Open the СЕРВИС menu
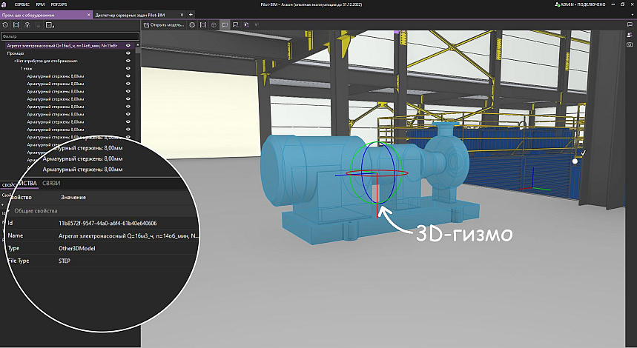 (22, 4)
